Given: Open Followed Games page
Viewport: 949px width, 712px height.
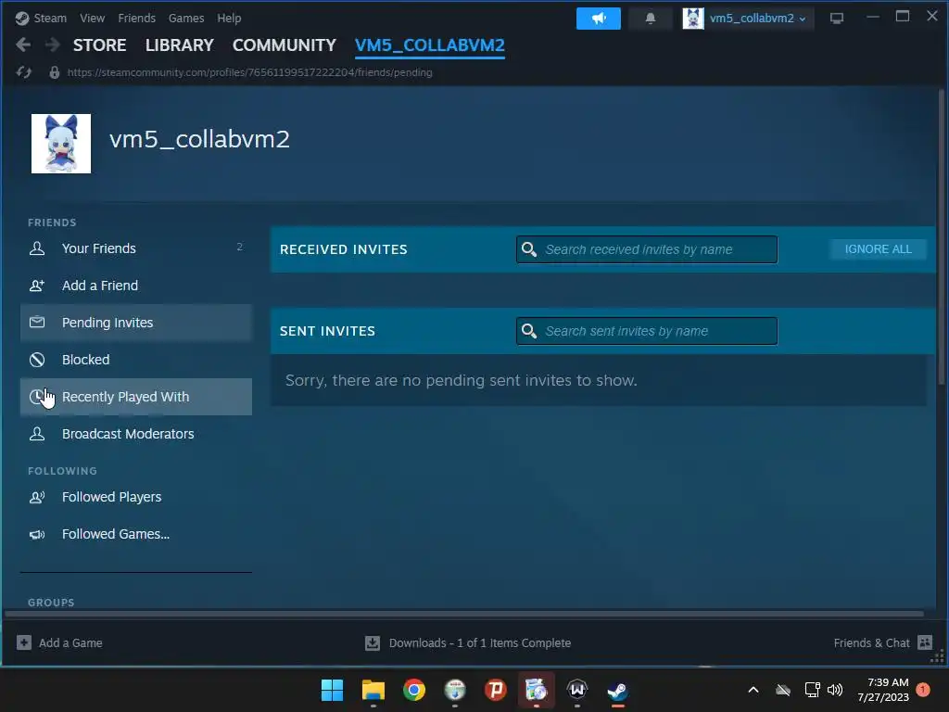Looking at the screenshot, I should point(136,534).
